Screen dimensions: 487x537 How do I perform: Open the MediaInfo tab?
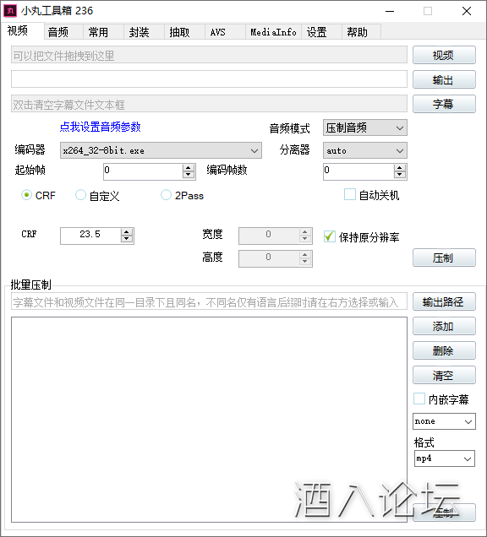pyautogui.click(x=273, y=32)
